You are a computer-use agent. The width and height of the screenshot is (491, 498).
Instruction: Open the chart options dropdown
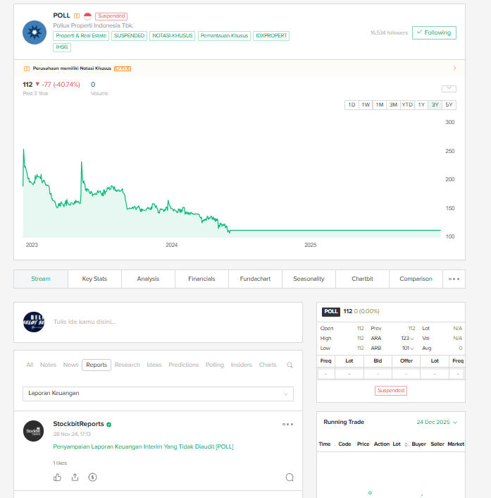tap(449, 89)
